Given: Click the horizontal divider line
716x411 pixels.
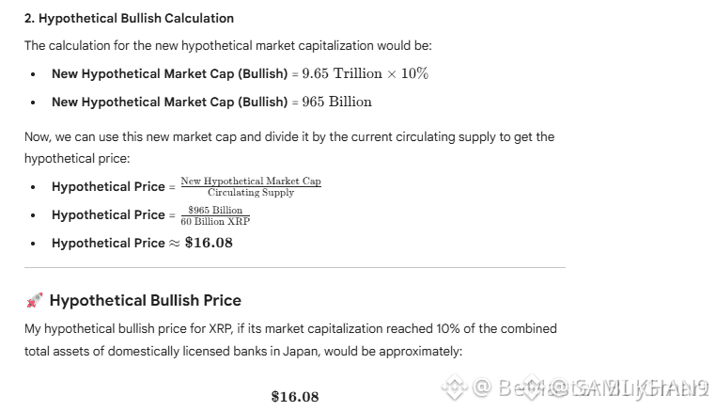Looking at the screenshot, I should pyautogui.click(x=295, y=268).
